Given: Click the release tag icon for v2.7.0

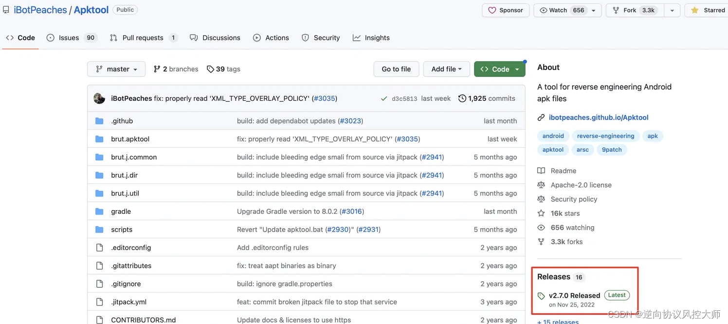Looking at the screenshot, I should tap(541, 296).
